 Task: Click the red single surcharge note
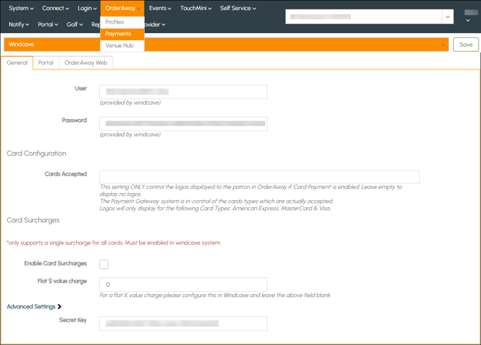[114, 243]
